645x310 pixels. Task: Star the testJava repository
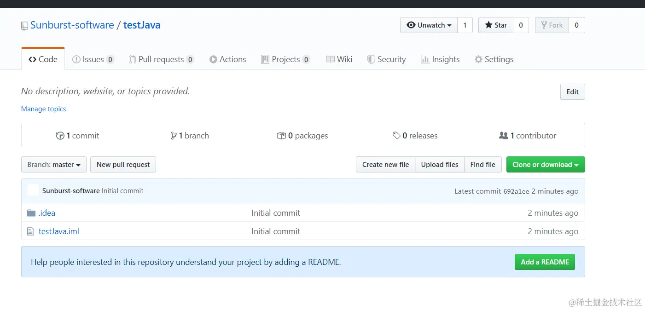[496, 25]
